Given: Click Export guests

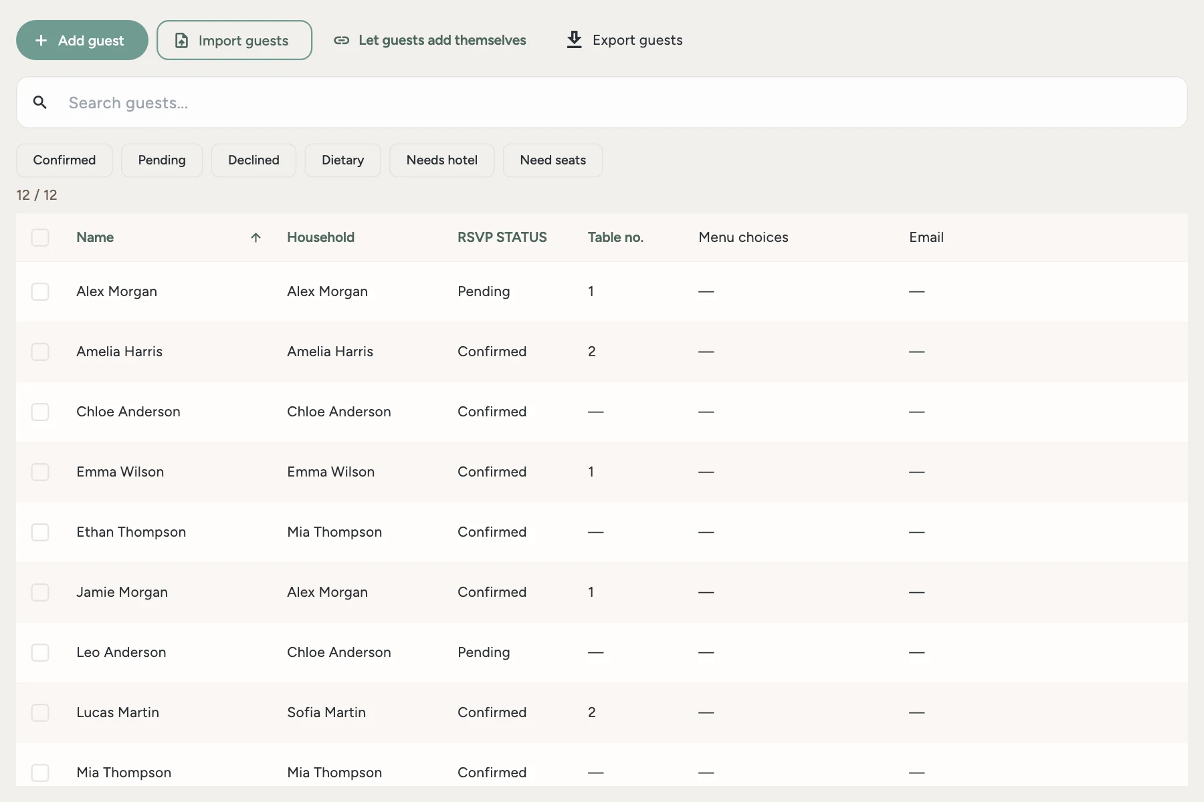Looking at the screenshot, I should click(x=624, y=40).
